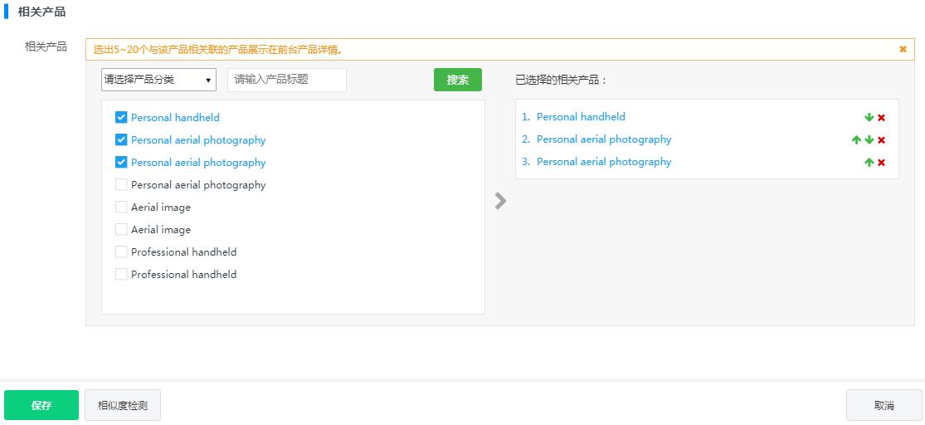Check the unchecked Personal aerial photography box
Viewport: 925px width, 425px height.
(121, 185)
